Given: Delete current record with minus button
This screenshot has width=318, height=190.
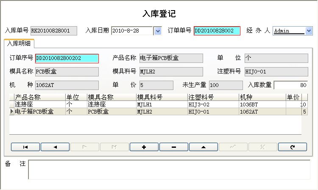Looking at the screenshot, I should (x=174, y=147).
